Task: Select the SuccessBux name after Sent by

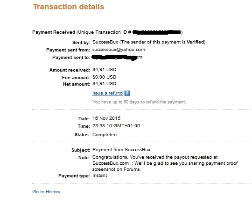Action: click(x=105, y=42)
